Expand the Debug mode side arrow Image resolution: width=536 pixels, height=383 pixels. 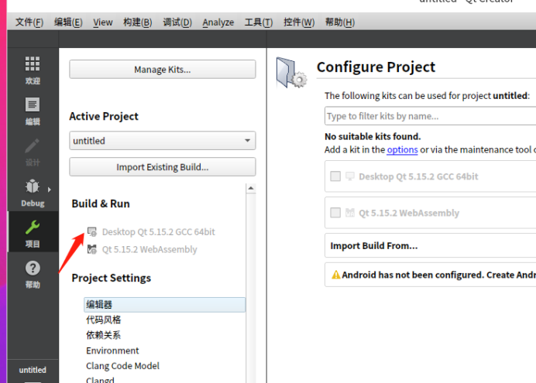click(x=50, y=190)
